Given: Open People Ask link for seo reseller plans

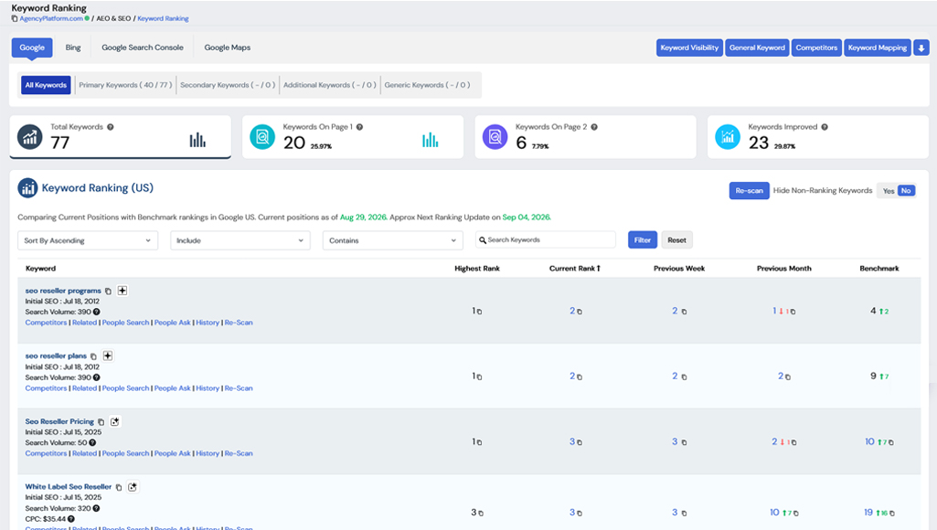Looking at the screenshot, I should tap(173, 388).
